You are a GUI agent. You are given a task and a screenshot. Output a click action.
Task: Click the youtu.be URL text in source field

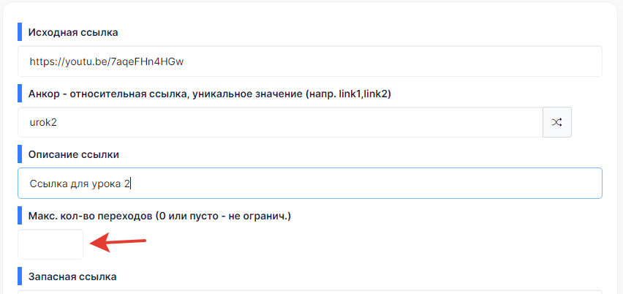pyautogui.click(x=107, y=61)
